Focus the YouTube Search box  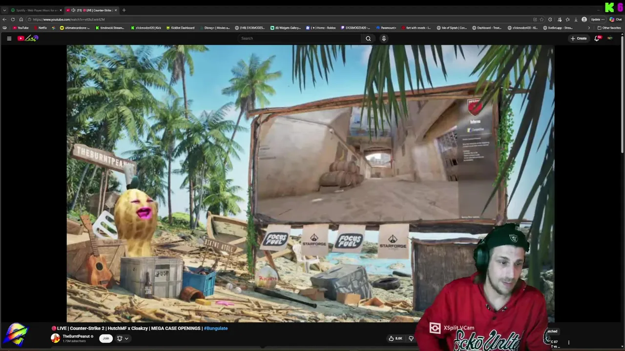(x=300, y=39)
